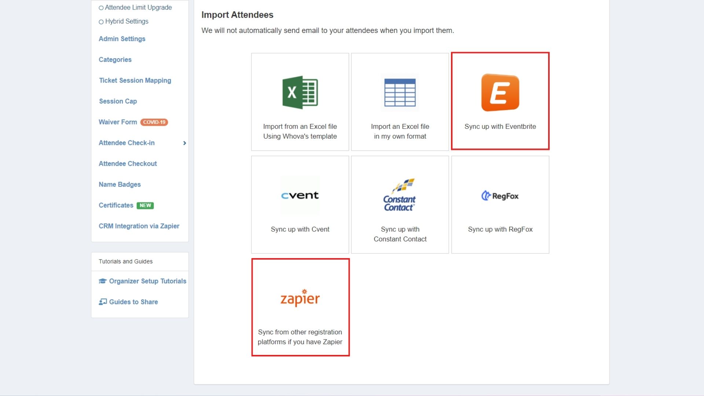Open Guides to Share

(x=133, y=302)
